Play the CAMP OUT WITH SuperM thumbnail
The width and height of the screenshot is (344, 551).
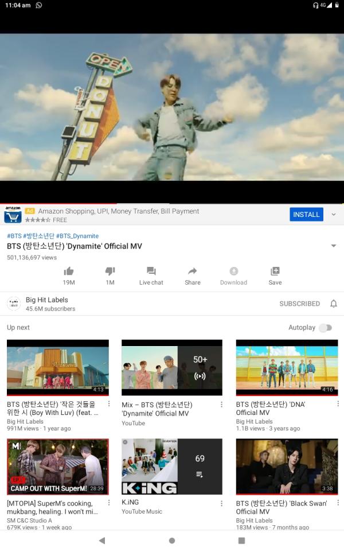[x=58, y=467]
